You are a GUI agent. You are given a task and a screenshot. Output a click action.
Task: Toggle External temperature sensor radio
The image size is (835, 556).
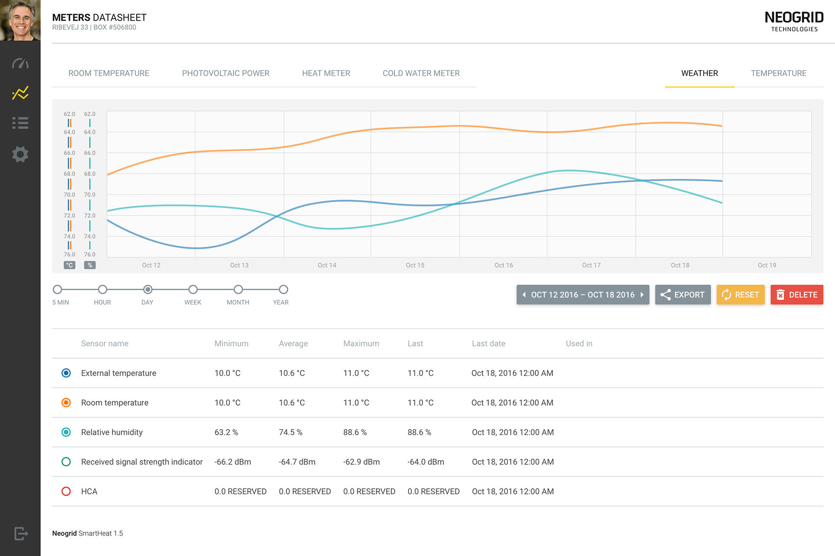point(66,373)
